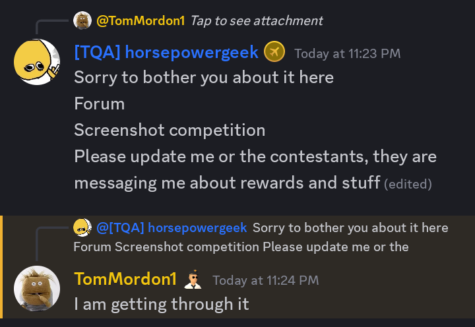Click 'Sorry to bother you about it here' line
475x327 pixels.
pyautogui.click(x=204, y=77)
